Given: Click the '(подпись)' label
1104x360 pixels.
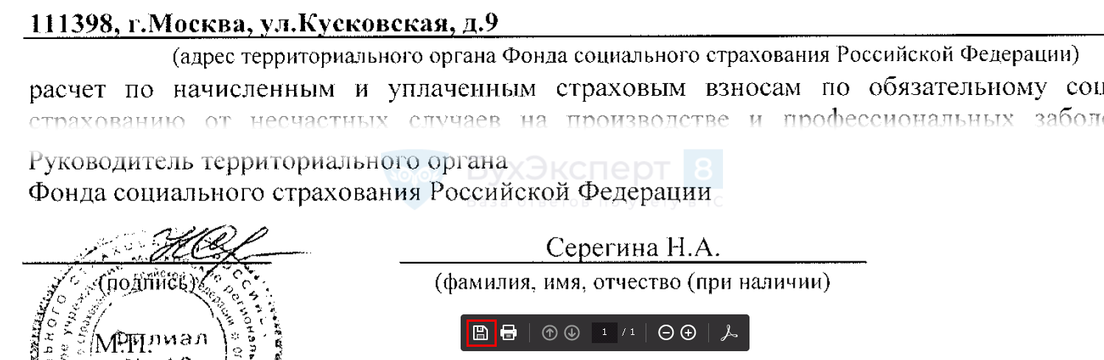Looking at the screenshot, I should click(150, 282).
